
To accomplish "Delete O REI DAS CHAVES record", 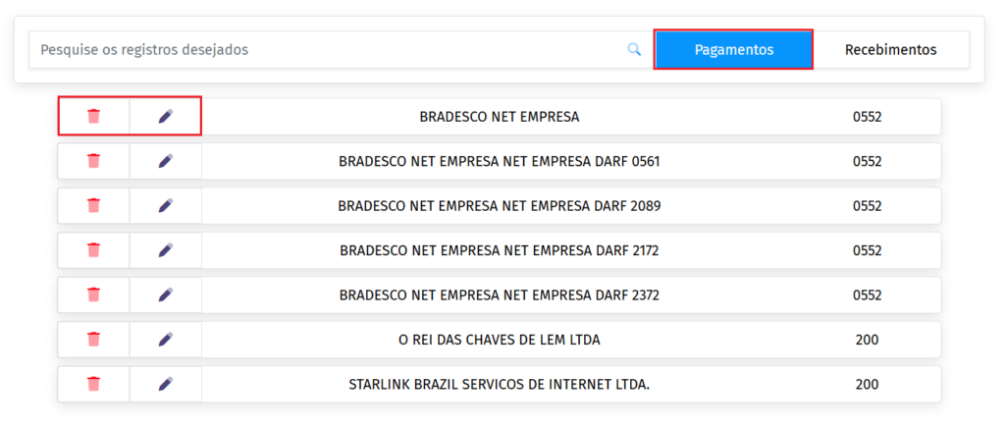I will [93, 340].
